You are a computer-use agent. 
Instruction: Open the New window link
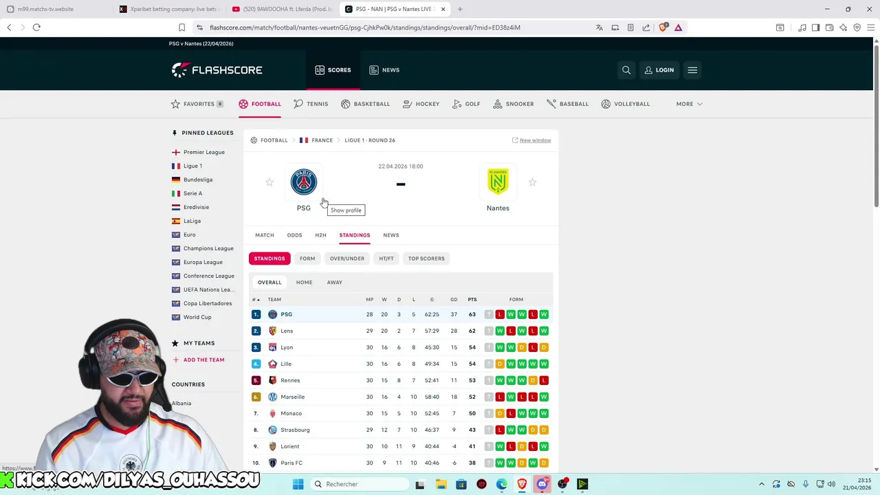coord(531,140)
